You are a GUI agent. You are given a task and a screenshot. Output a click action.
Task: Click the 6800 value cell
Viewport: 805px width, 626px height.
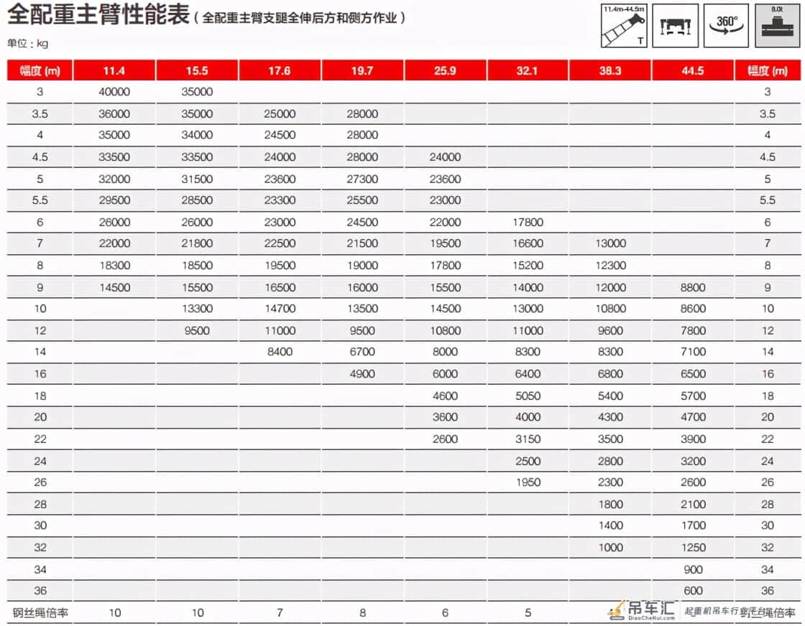[x=610, y=374]
